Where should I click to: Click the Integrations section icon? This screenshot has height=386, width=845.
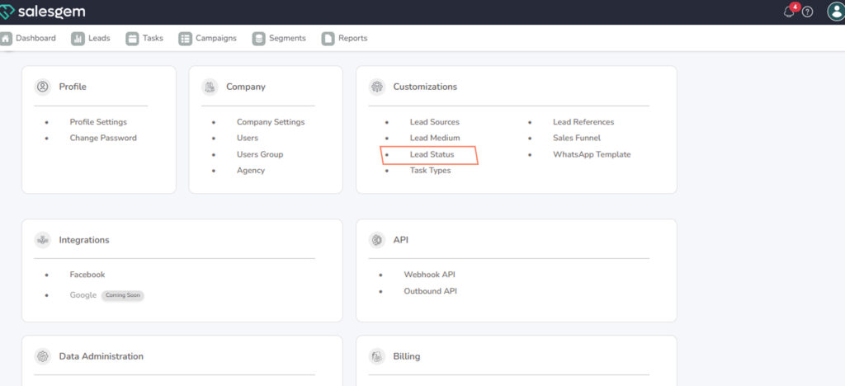tap(42, 240)
